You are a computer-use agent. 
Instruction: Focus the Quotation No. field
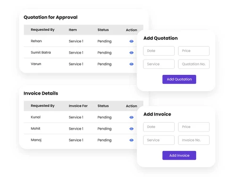(x=194, y=64)
